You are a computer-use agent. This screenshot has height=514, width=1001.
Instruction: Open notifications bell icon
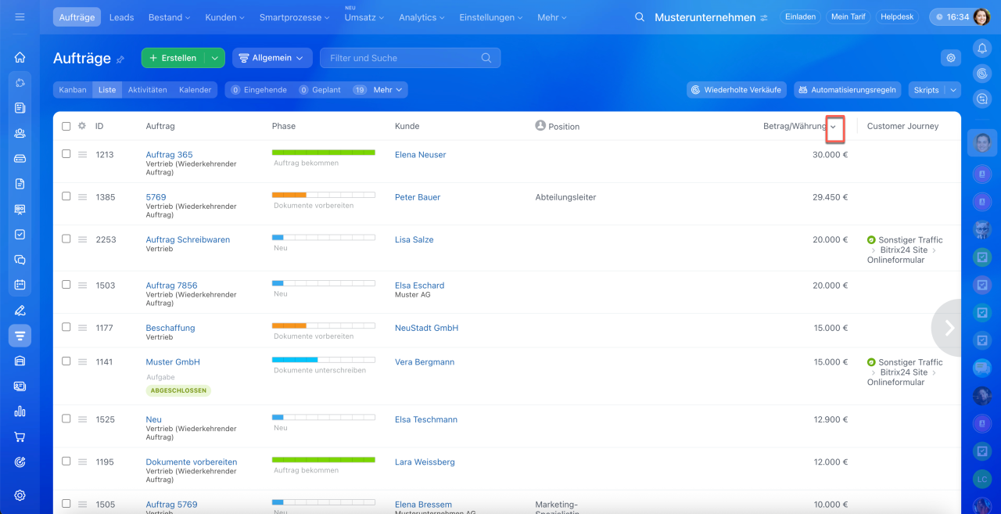[x=982, y=49]
